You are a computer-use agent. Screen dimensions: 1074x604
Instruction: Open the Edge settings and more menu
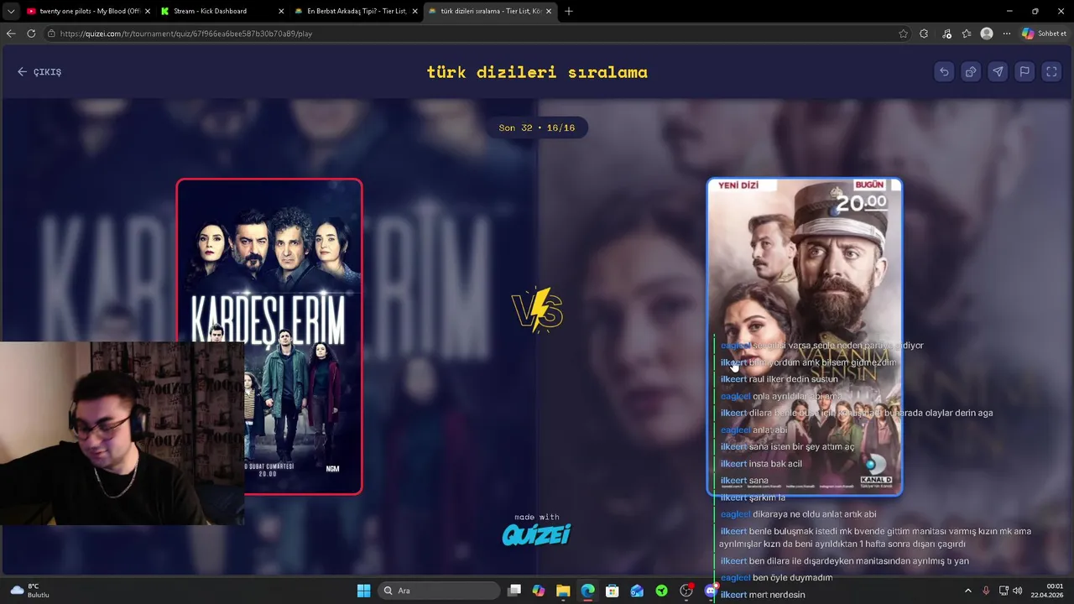(1007, 34)
